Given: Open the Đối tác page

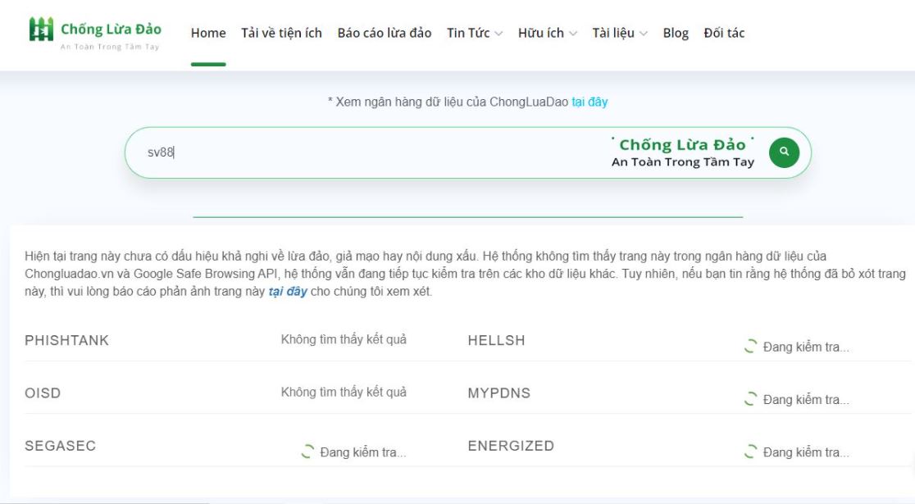Looking at the screenshot, I should pos(724,34).
